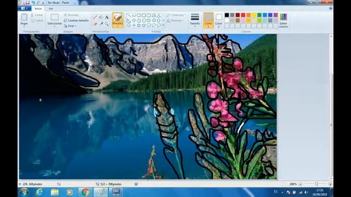Choose the Rounded rectangle shape
This screenshot has height=197, width=351.
(149, 15)
